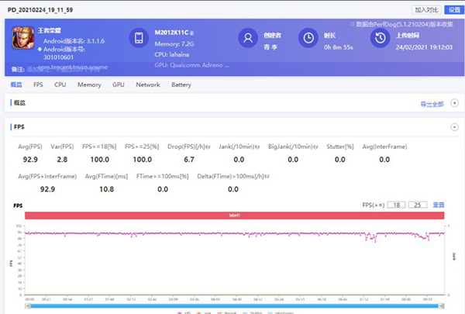This screenshot has width=465, height=314.
Task: Click the blue time range slider bar
Action: click(232, 305)
